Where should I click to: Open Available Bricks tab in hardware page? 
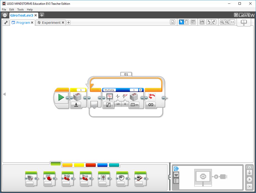click(176, 181)
